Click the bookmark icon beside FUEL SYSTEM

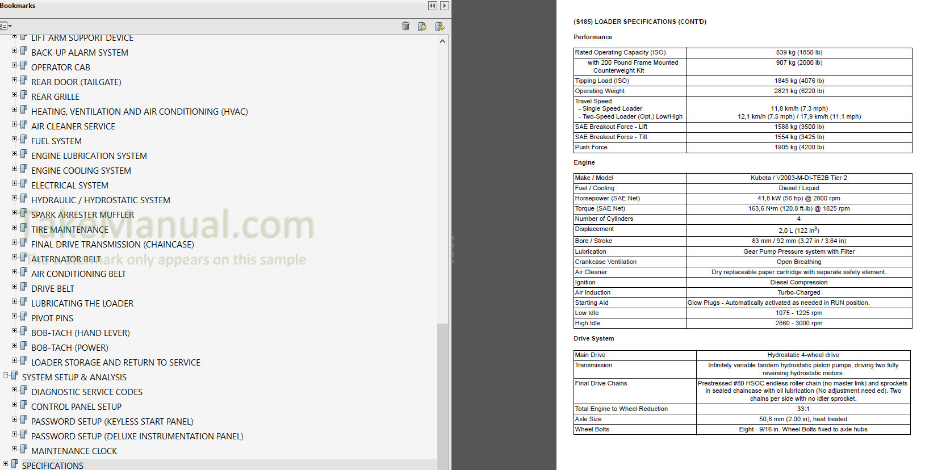click(24, 139)
